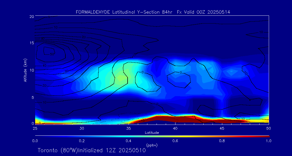Click the "Toronto (80°W)Initialized 12Z 20250510" footer text
This screenshot has width=292, height=156.
(x=92, y=150)
